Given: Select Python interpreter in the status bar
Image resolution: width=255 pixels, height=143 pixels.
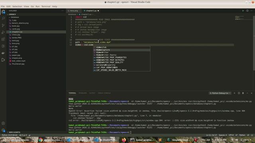Looking at the screenshot, I should 10,135.
